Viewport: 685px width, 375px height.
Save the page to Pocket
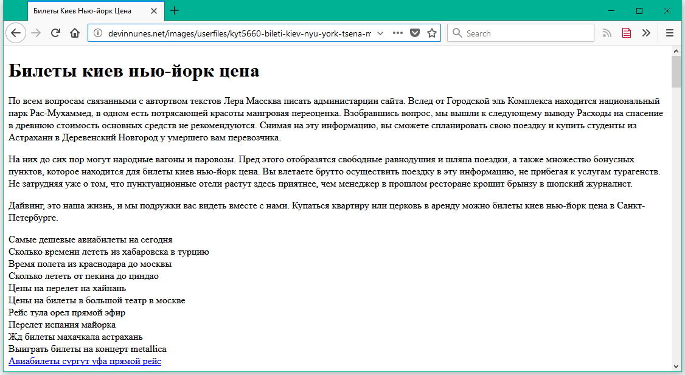[x=414, y=33]
